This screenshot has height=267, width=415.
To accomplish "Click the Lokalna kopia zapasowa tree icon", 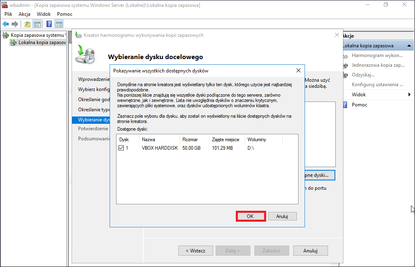I will (x=13, y=42).
